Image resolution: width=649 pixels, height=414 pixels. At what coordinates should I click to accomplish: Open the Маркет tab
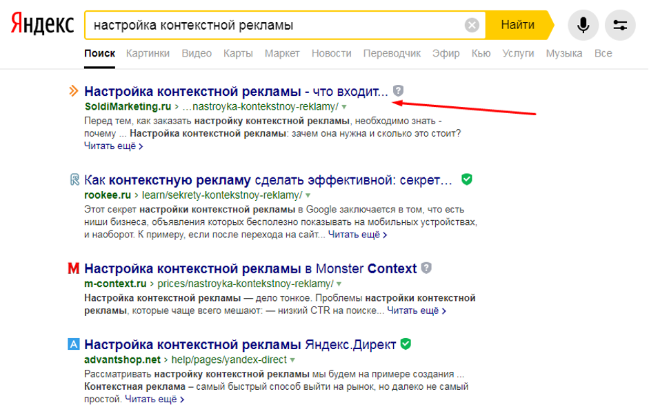pos(282,53)
